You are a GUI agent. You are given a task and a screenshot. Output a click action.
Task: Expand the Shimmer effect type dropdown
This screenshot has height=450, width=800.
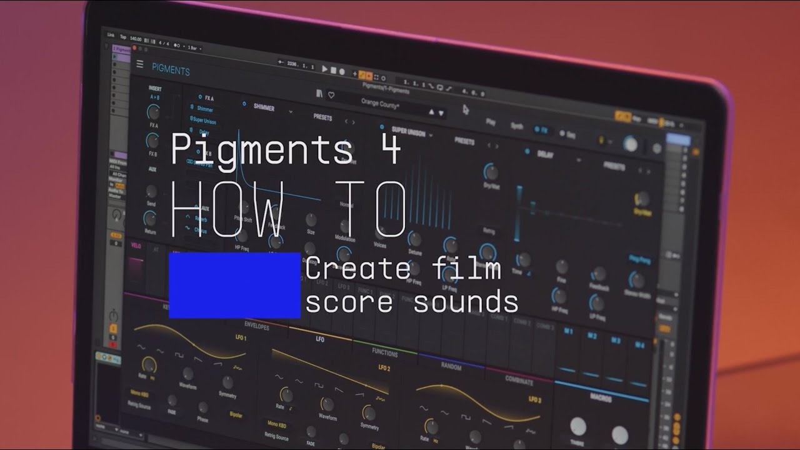[x=290, y=111]
